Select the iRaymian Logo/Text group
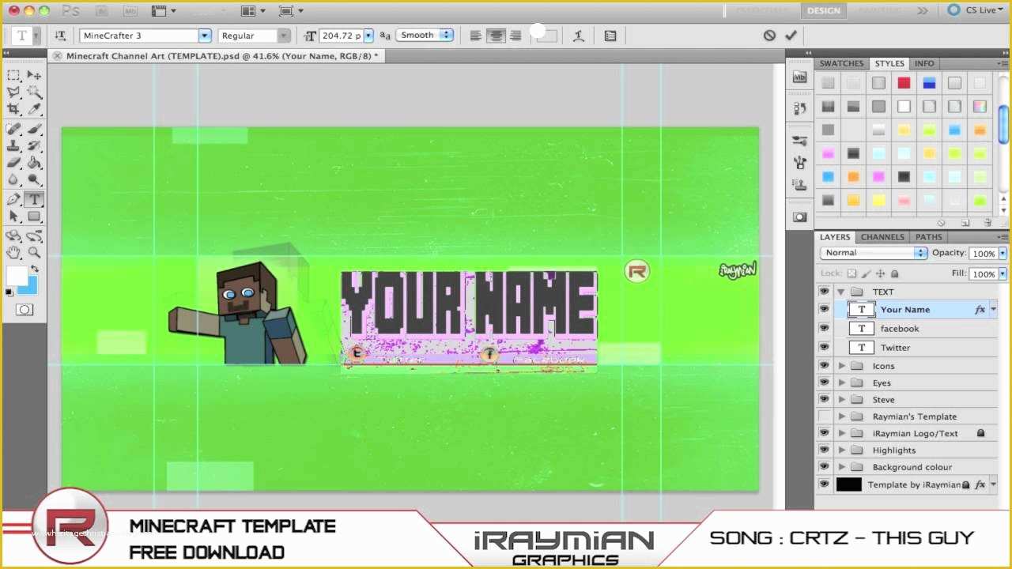This screenshot has width=1012, height=569. pyautogui.click(x=915, y=433)
